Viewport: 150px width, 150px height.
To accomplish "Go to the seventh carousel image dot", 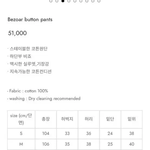I will click(87, 1).
